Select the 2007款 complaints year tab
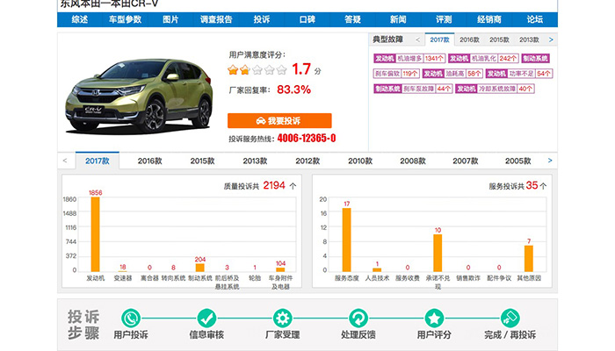The width and height of the screenshot is (615, 351). point(465,161)
